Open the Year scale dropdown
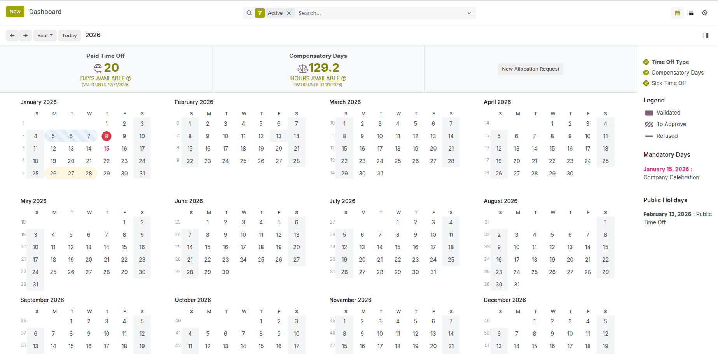Screen dimensions: 718x354 click(45, 35)
